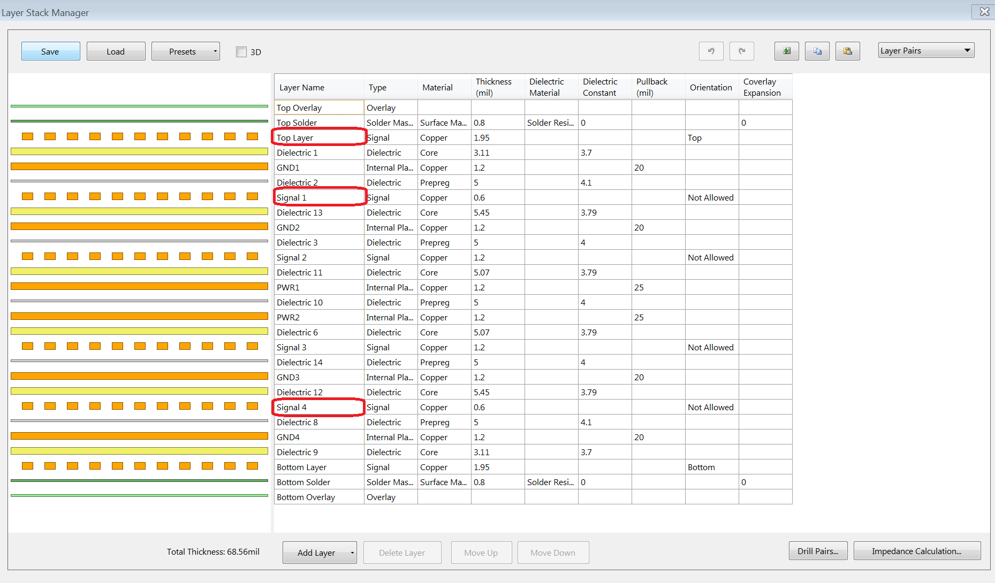995x583 pixels.
Task: Click Signal 1 orientation Not Allowed cell
Action: point(711,197)
